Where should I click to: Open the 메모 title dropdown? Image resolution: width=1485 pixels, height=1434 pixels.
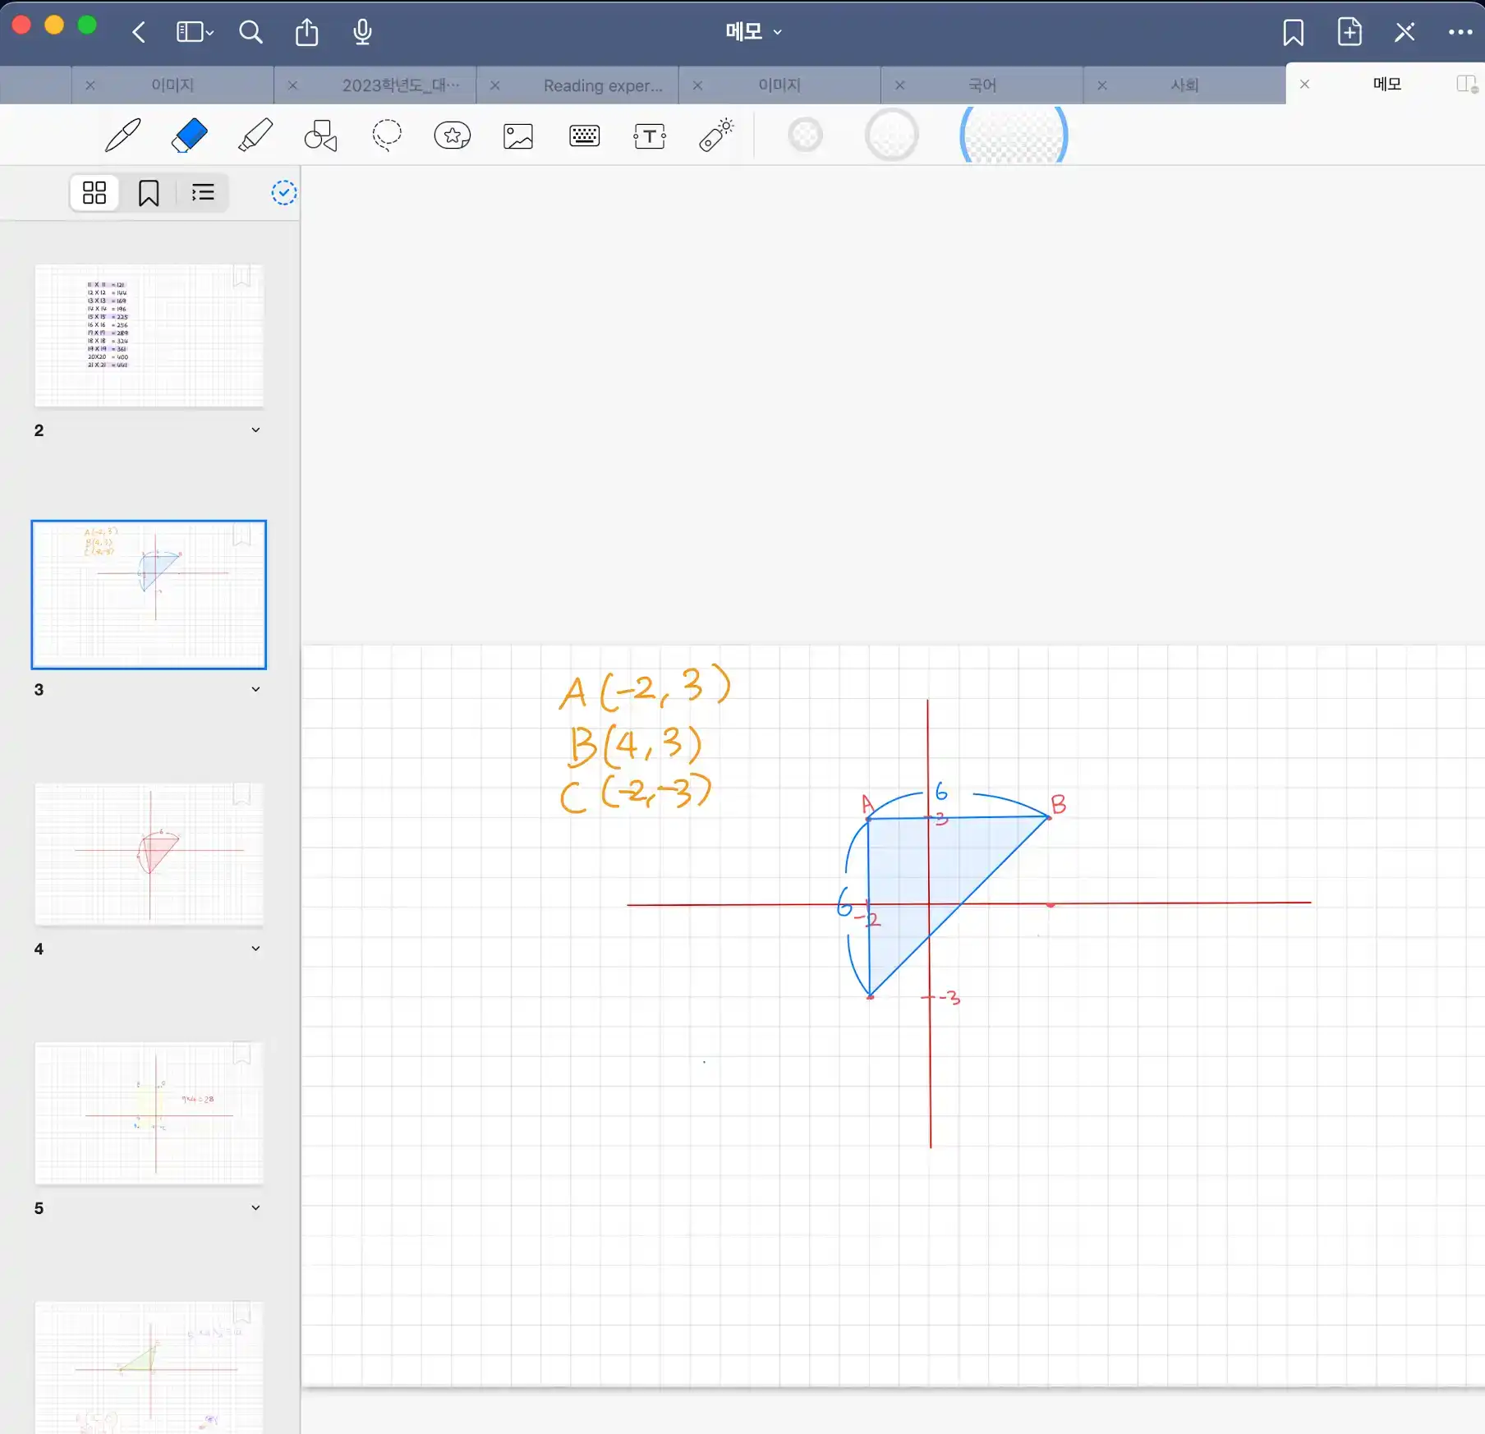pos(753,32)
